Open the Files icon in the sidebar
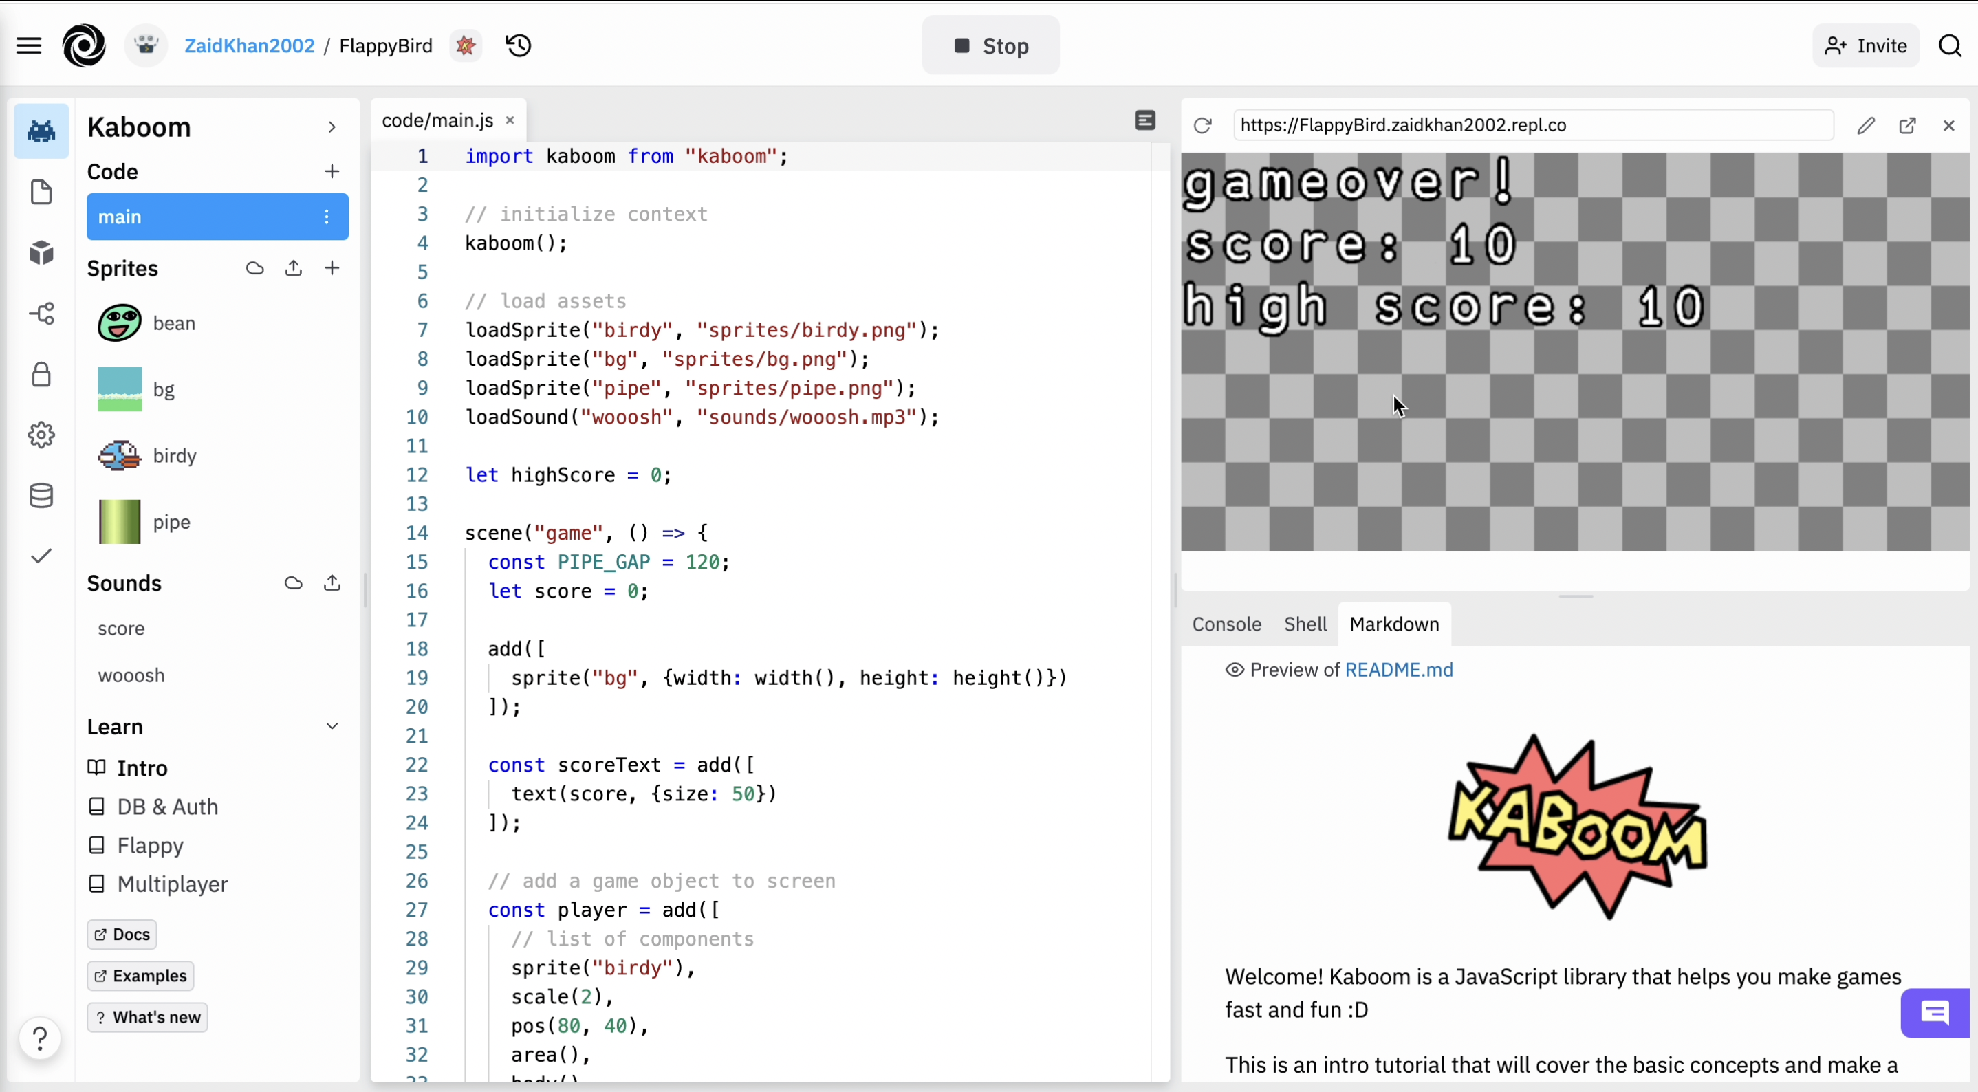Screen dimensions: 1978x1092 [x=41, y=192]
